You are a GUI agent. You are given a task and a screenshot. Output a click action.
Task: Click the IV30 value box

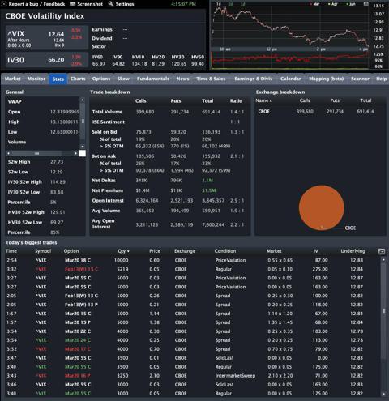tap(46, 60)
